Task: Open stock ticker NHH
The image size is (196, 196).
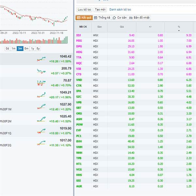Action: click(79, 153)
